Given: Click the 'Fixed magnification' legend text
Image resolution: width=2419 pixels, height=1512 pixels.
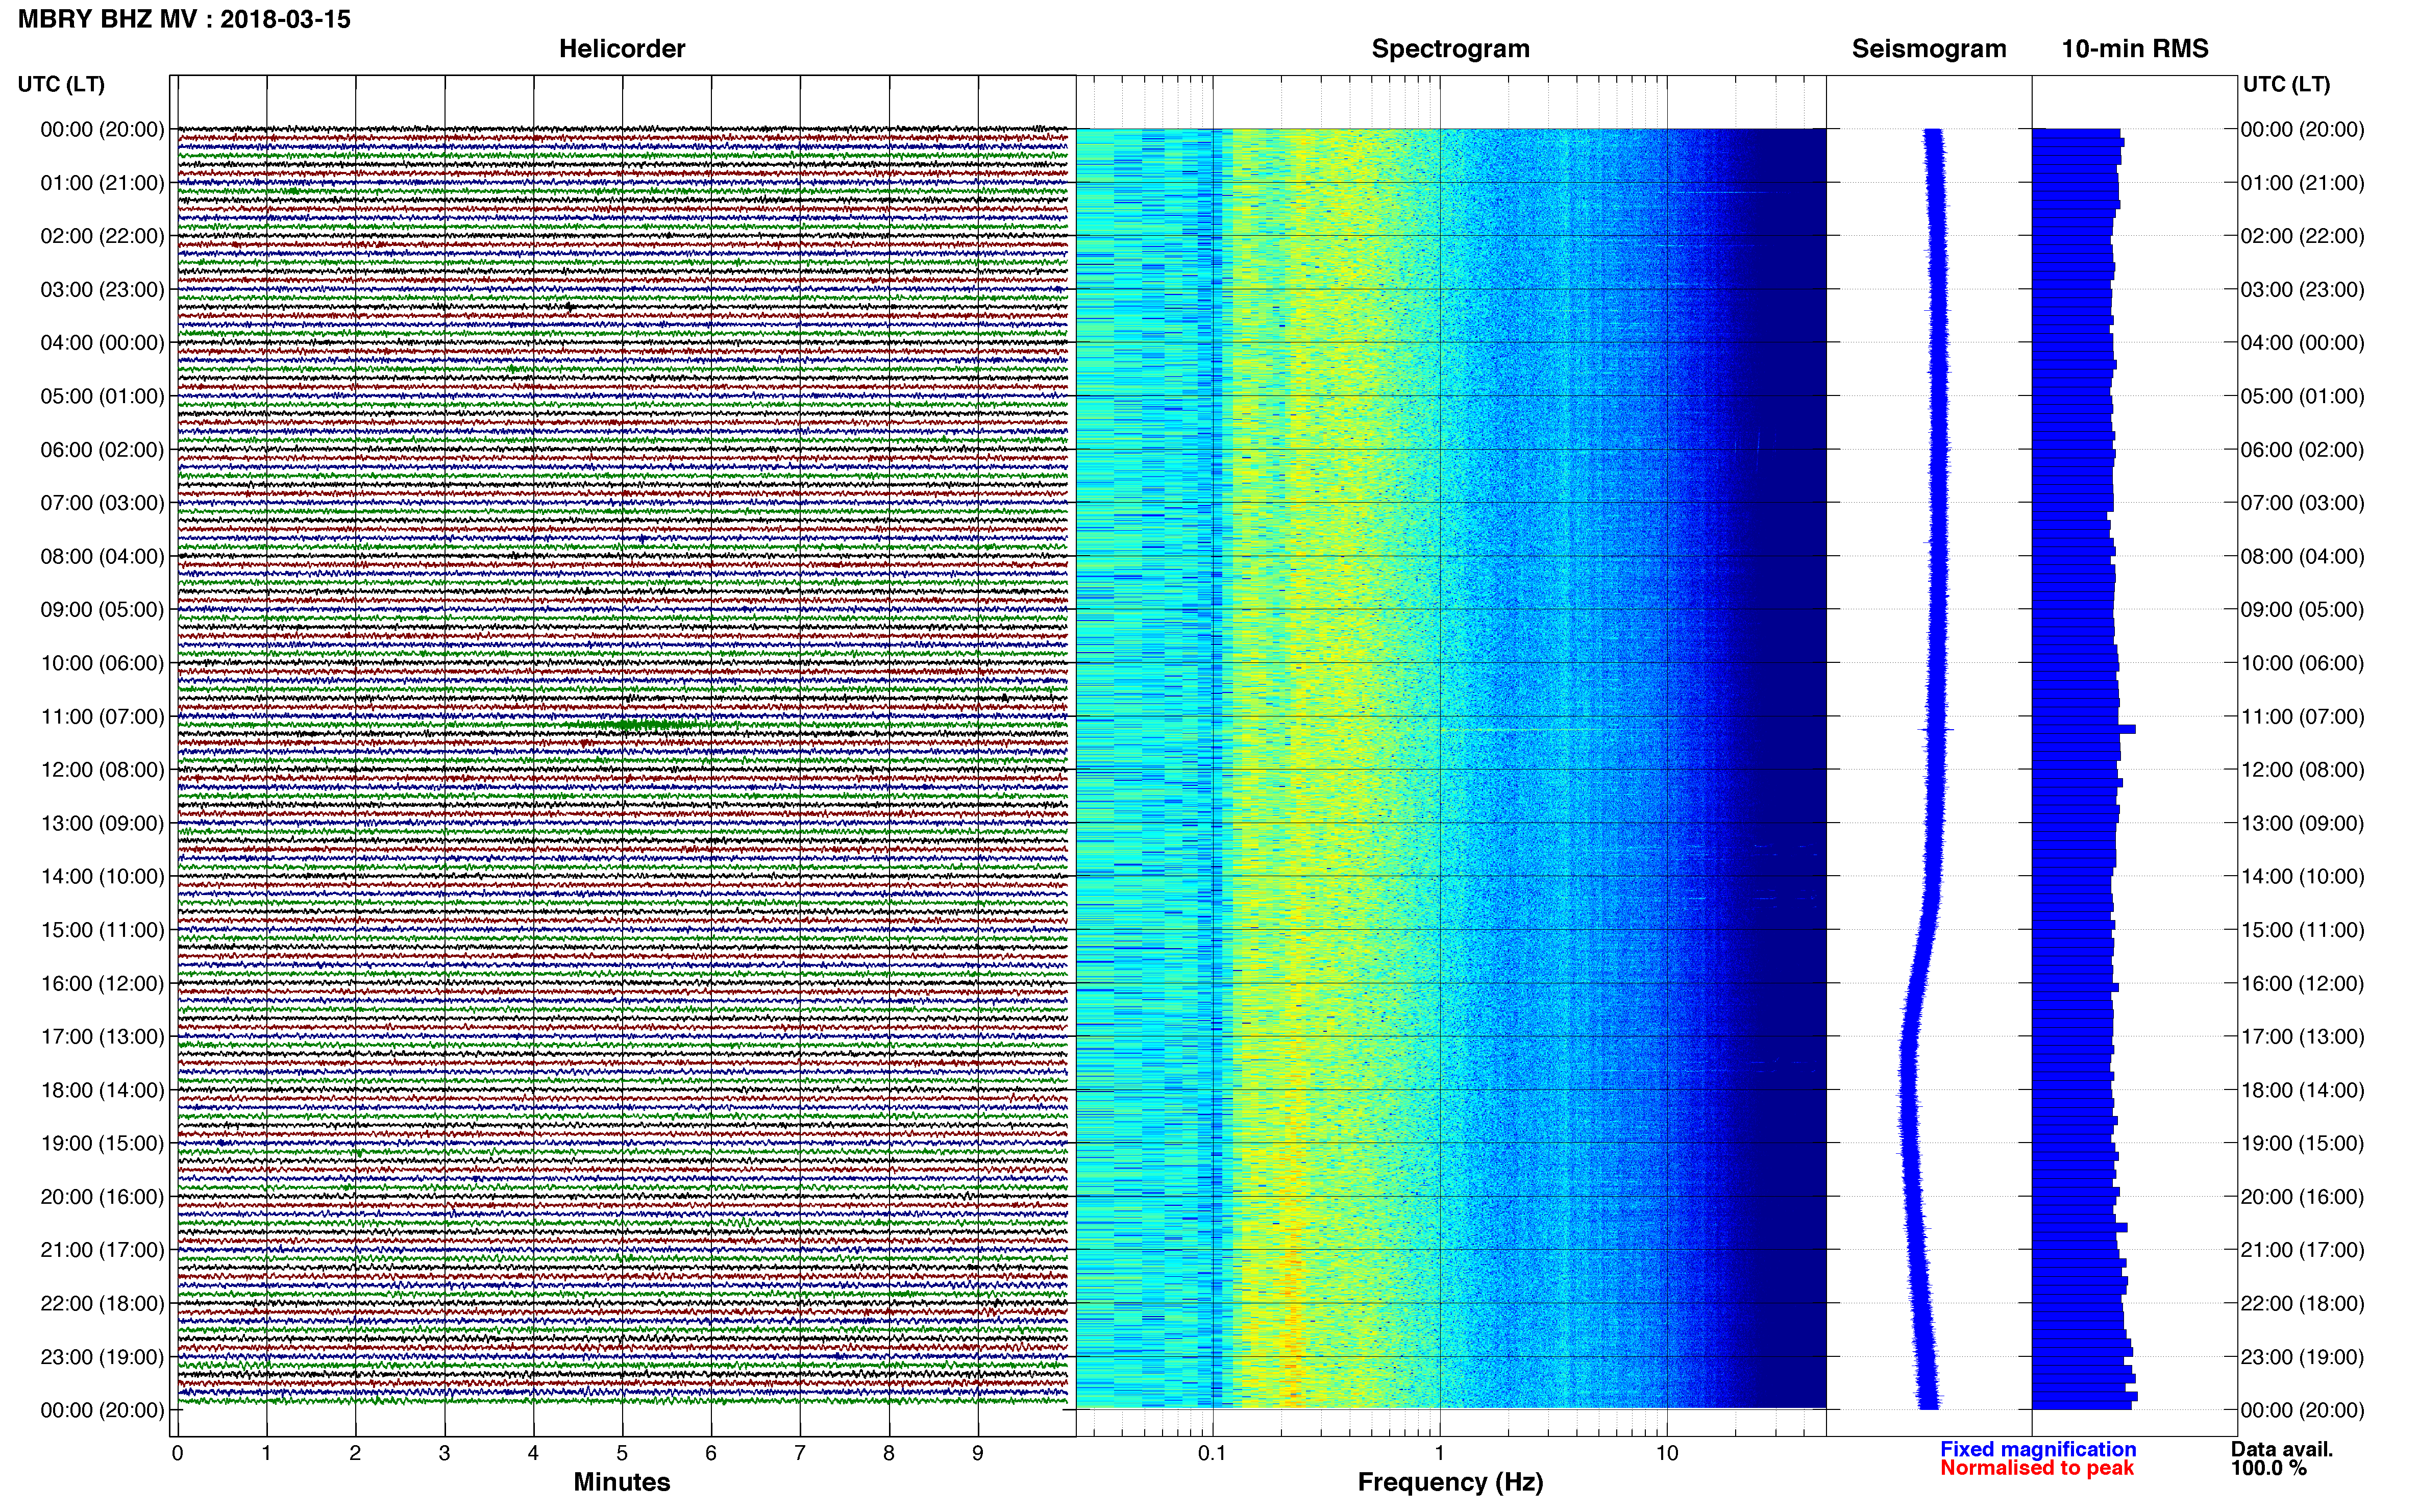Looking at the screenshot, I should pos(2038,1449).
